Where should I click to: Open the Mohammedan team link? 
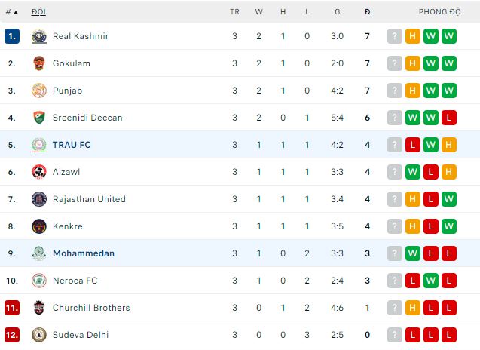[x=84, y=253]
